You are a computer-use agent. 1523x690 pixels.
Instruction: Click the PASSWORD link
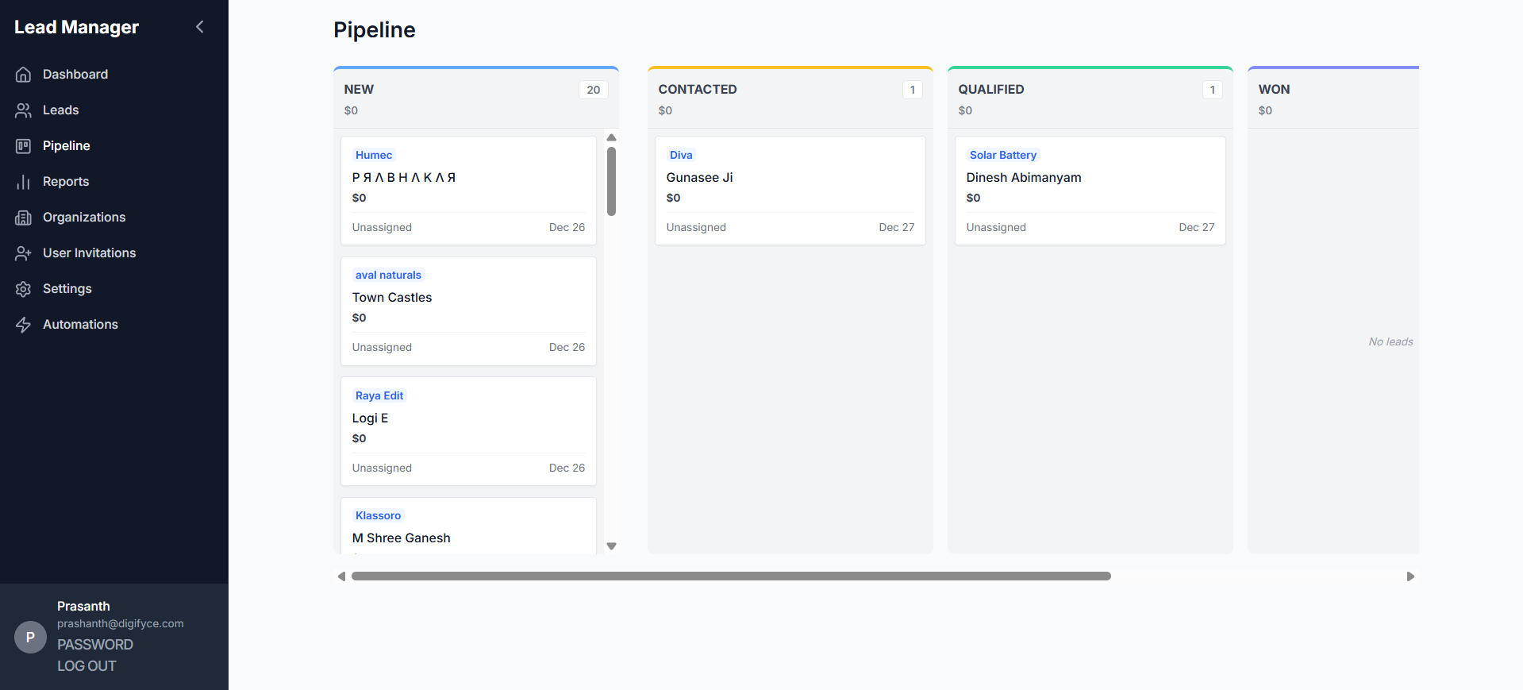click(x=95, y=645)
